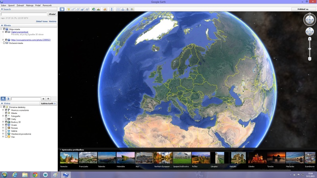Add a path using the toolbar icon
Viewport: 317px width, 178px height.
pos(78,9)
